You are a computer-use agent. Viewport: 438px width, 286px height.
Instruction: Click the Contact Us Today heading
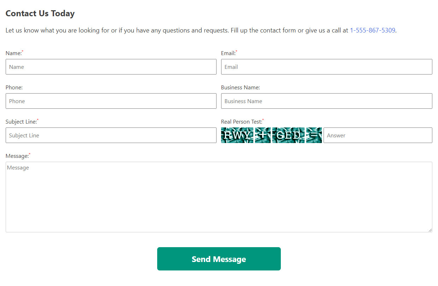[x=40, y=13]
